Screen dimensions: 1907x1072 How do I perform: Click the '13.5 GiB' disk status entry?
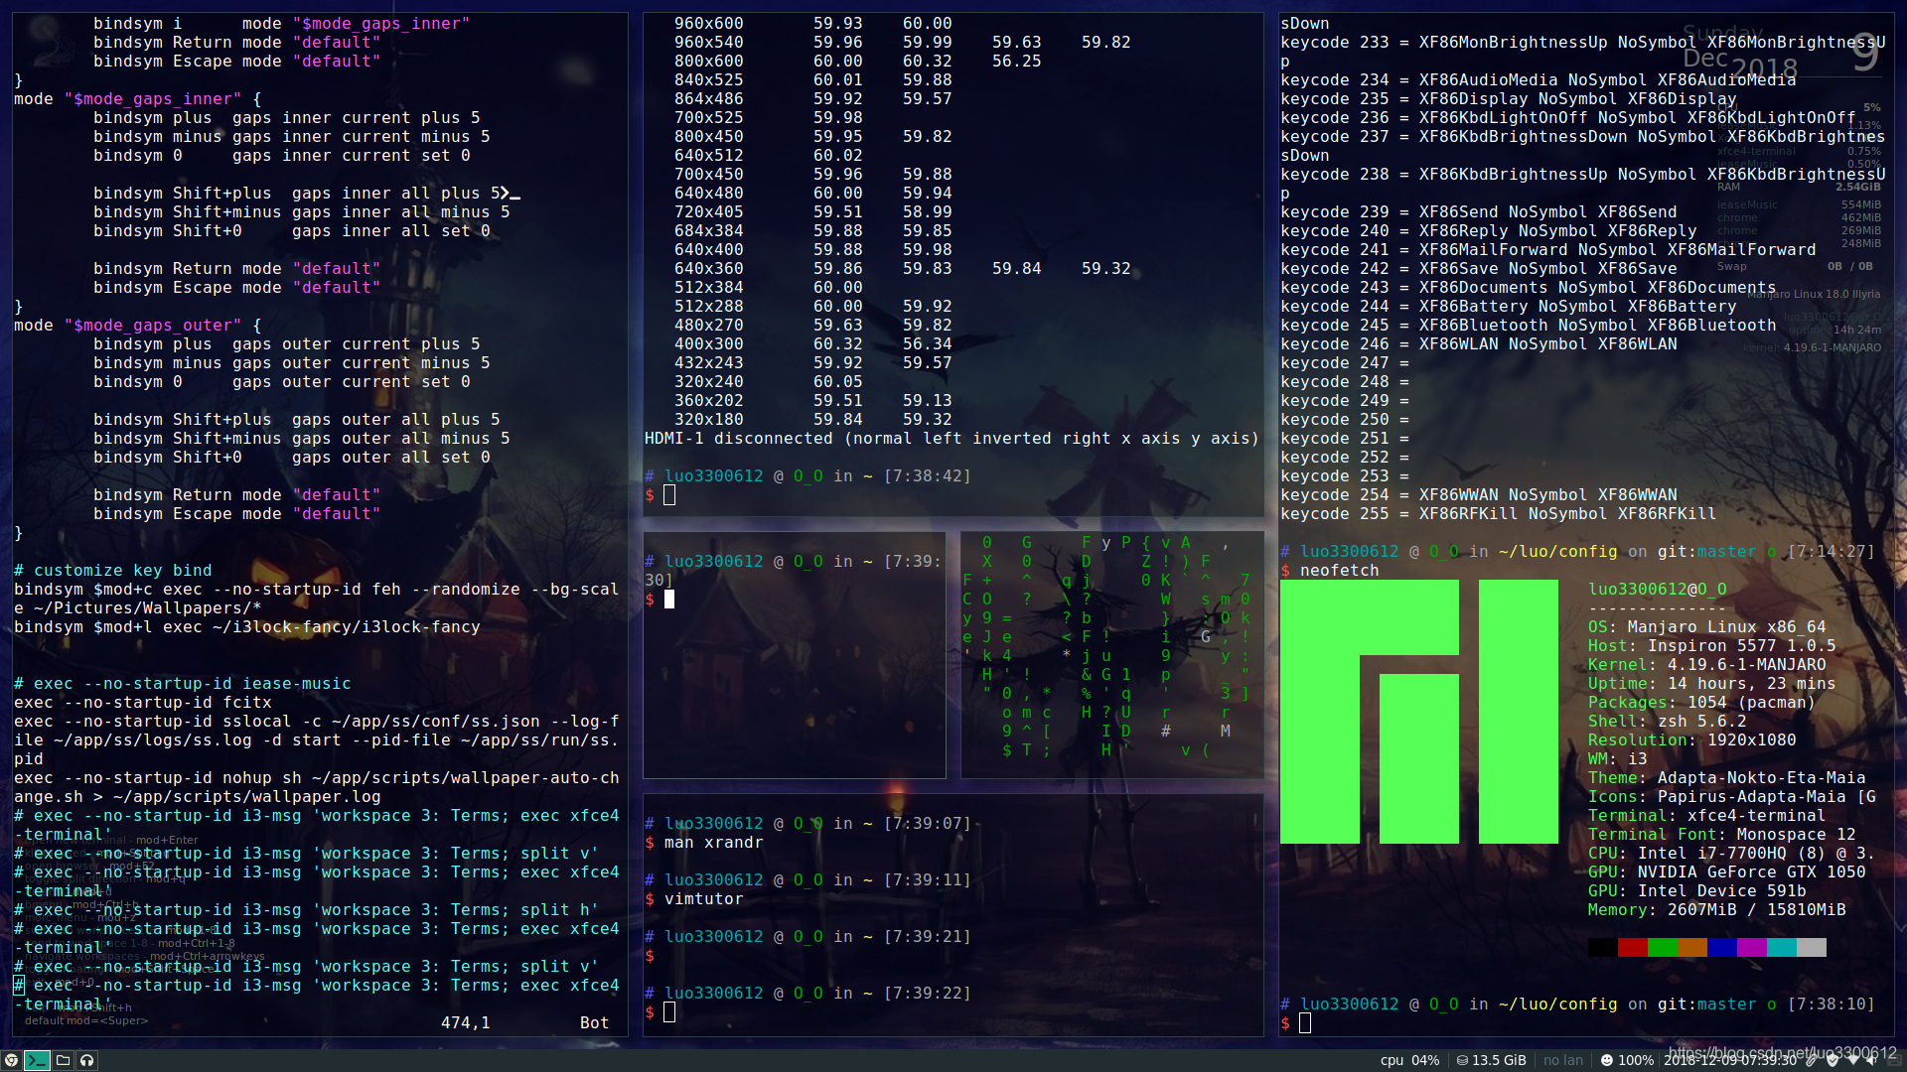click(x=1499, y=1060)
